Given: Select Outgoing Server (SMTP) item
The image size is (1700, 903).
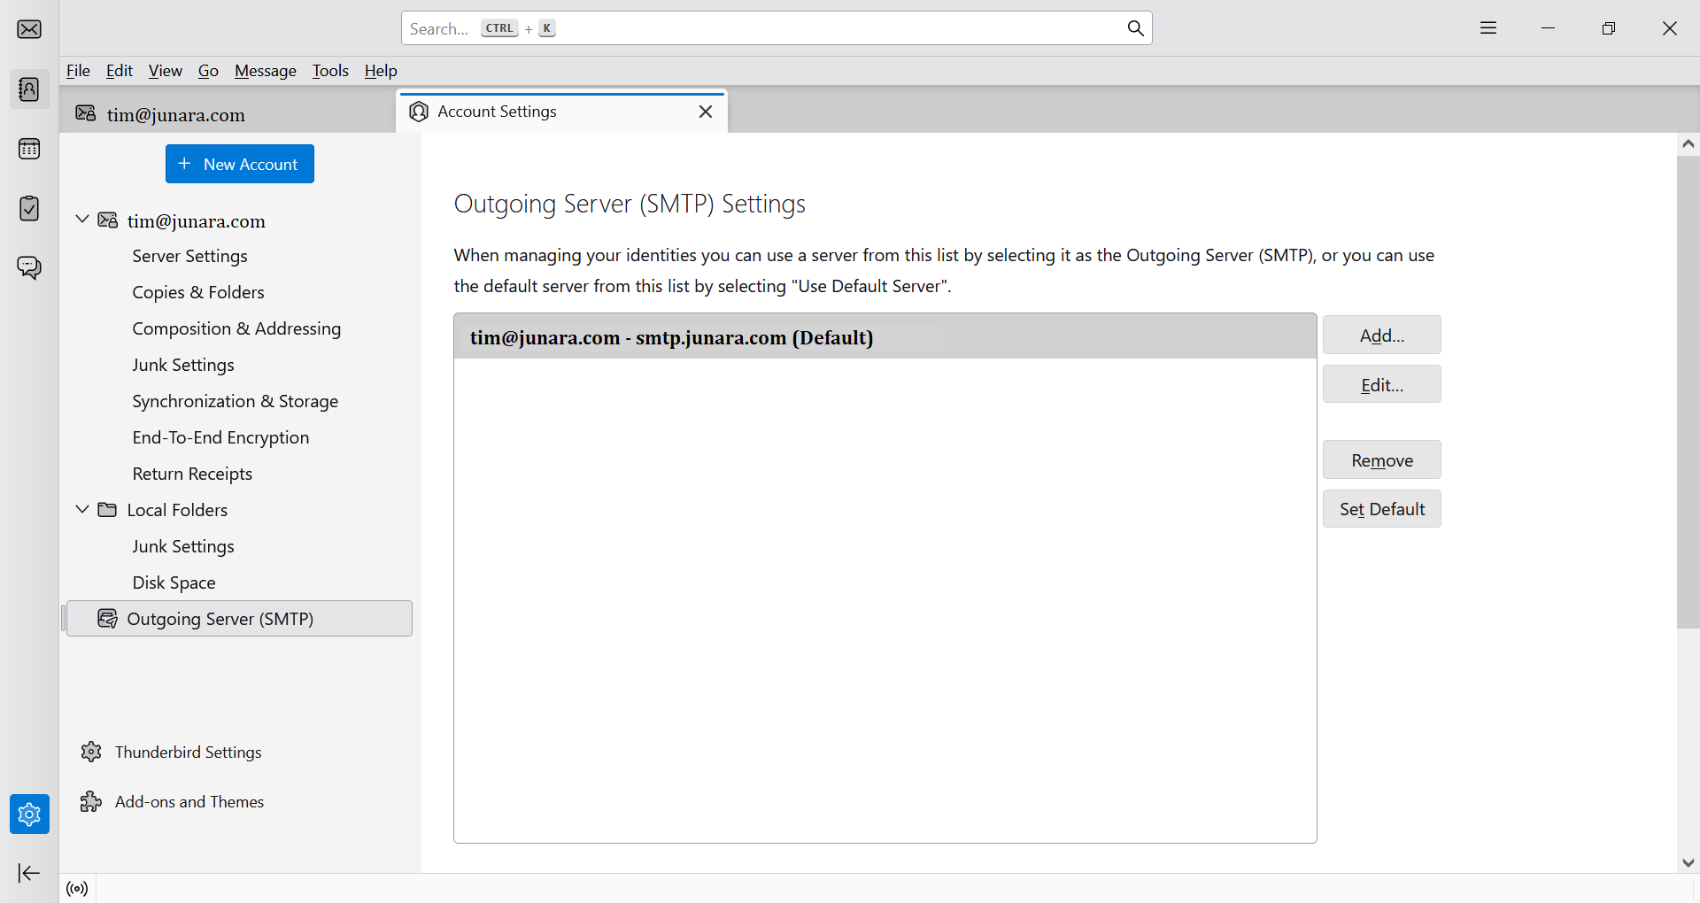Looking at the screenshot, I should (x=239, y=619).
